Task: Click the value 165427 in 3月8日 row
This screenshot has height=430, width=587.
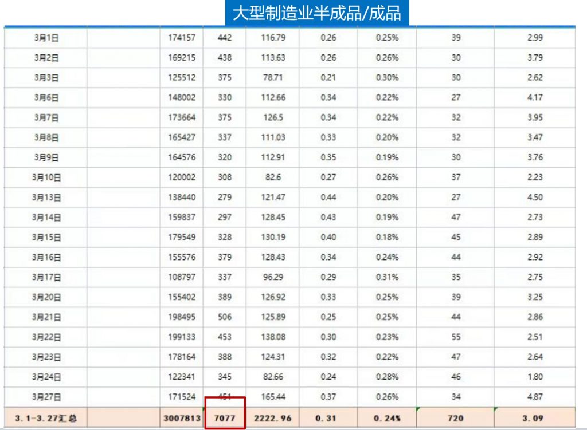Action: click(x=182, y=137)
